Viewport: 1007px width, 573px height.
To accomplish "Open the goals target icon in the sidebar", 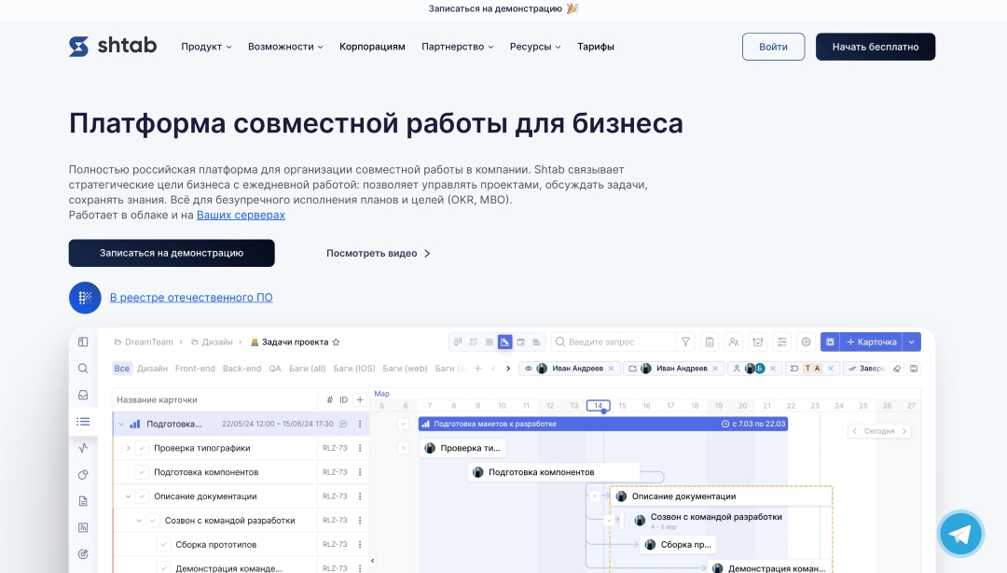I will pos(83,553).
